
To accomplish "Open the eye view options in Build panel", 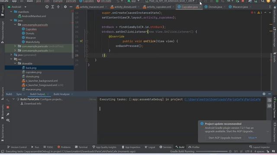I will click(8, 121).
